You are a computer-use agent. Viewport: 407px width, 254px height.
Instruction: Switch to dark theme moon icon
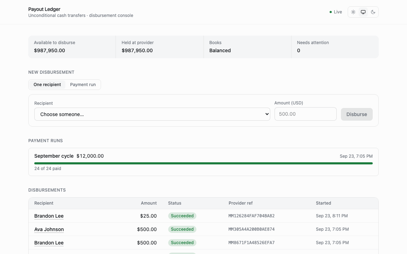click(373, 12)
